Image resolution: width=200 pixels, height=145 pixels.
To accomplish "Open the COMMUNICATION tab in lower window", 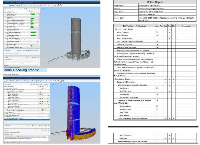I will [19, 78].
